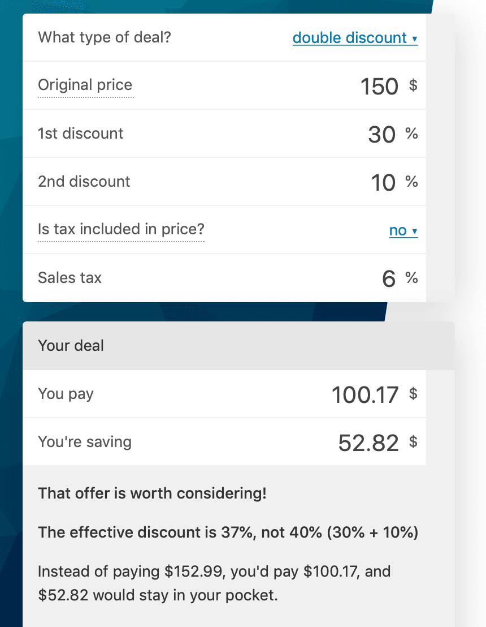Click the 'Is tax included in price?' label
The height and width of the screenshot is (627, 486).
coord(120,230)
